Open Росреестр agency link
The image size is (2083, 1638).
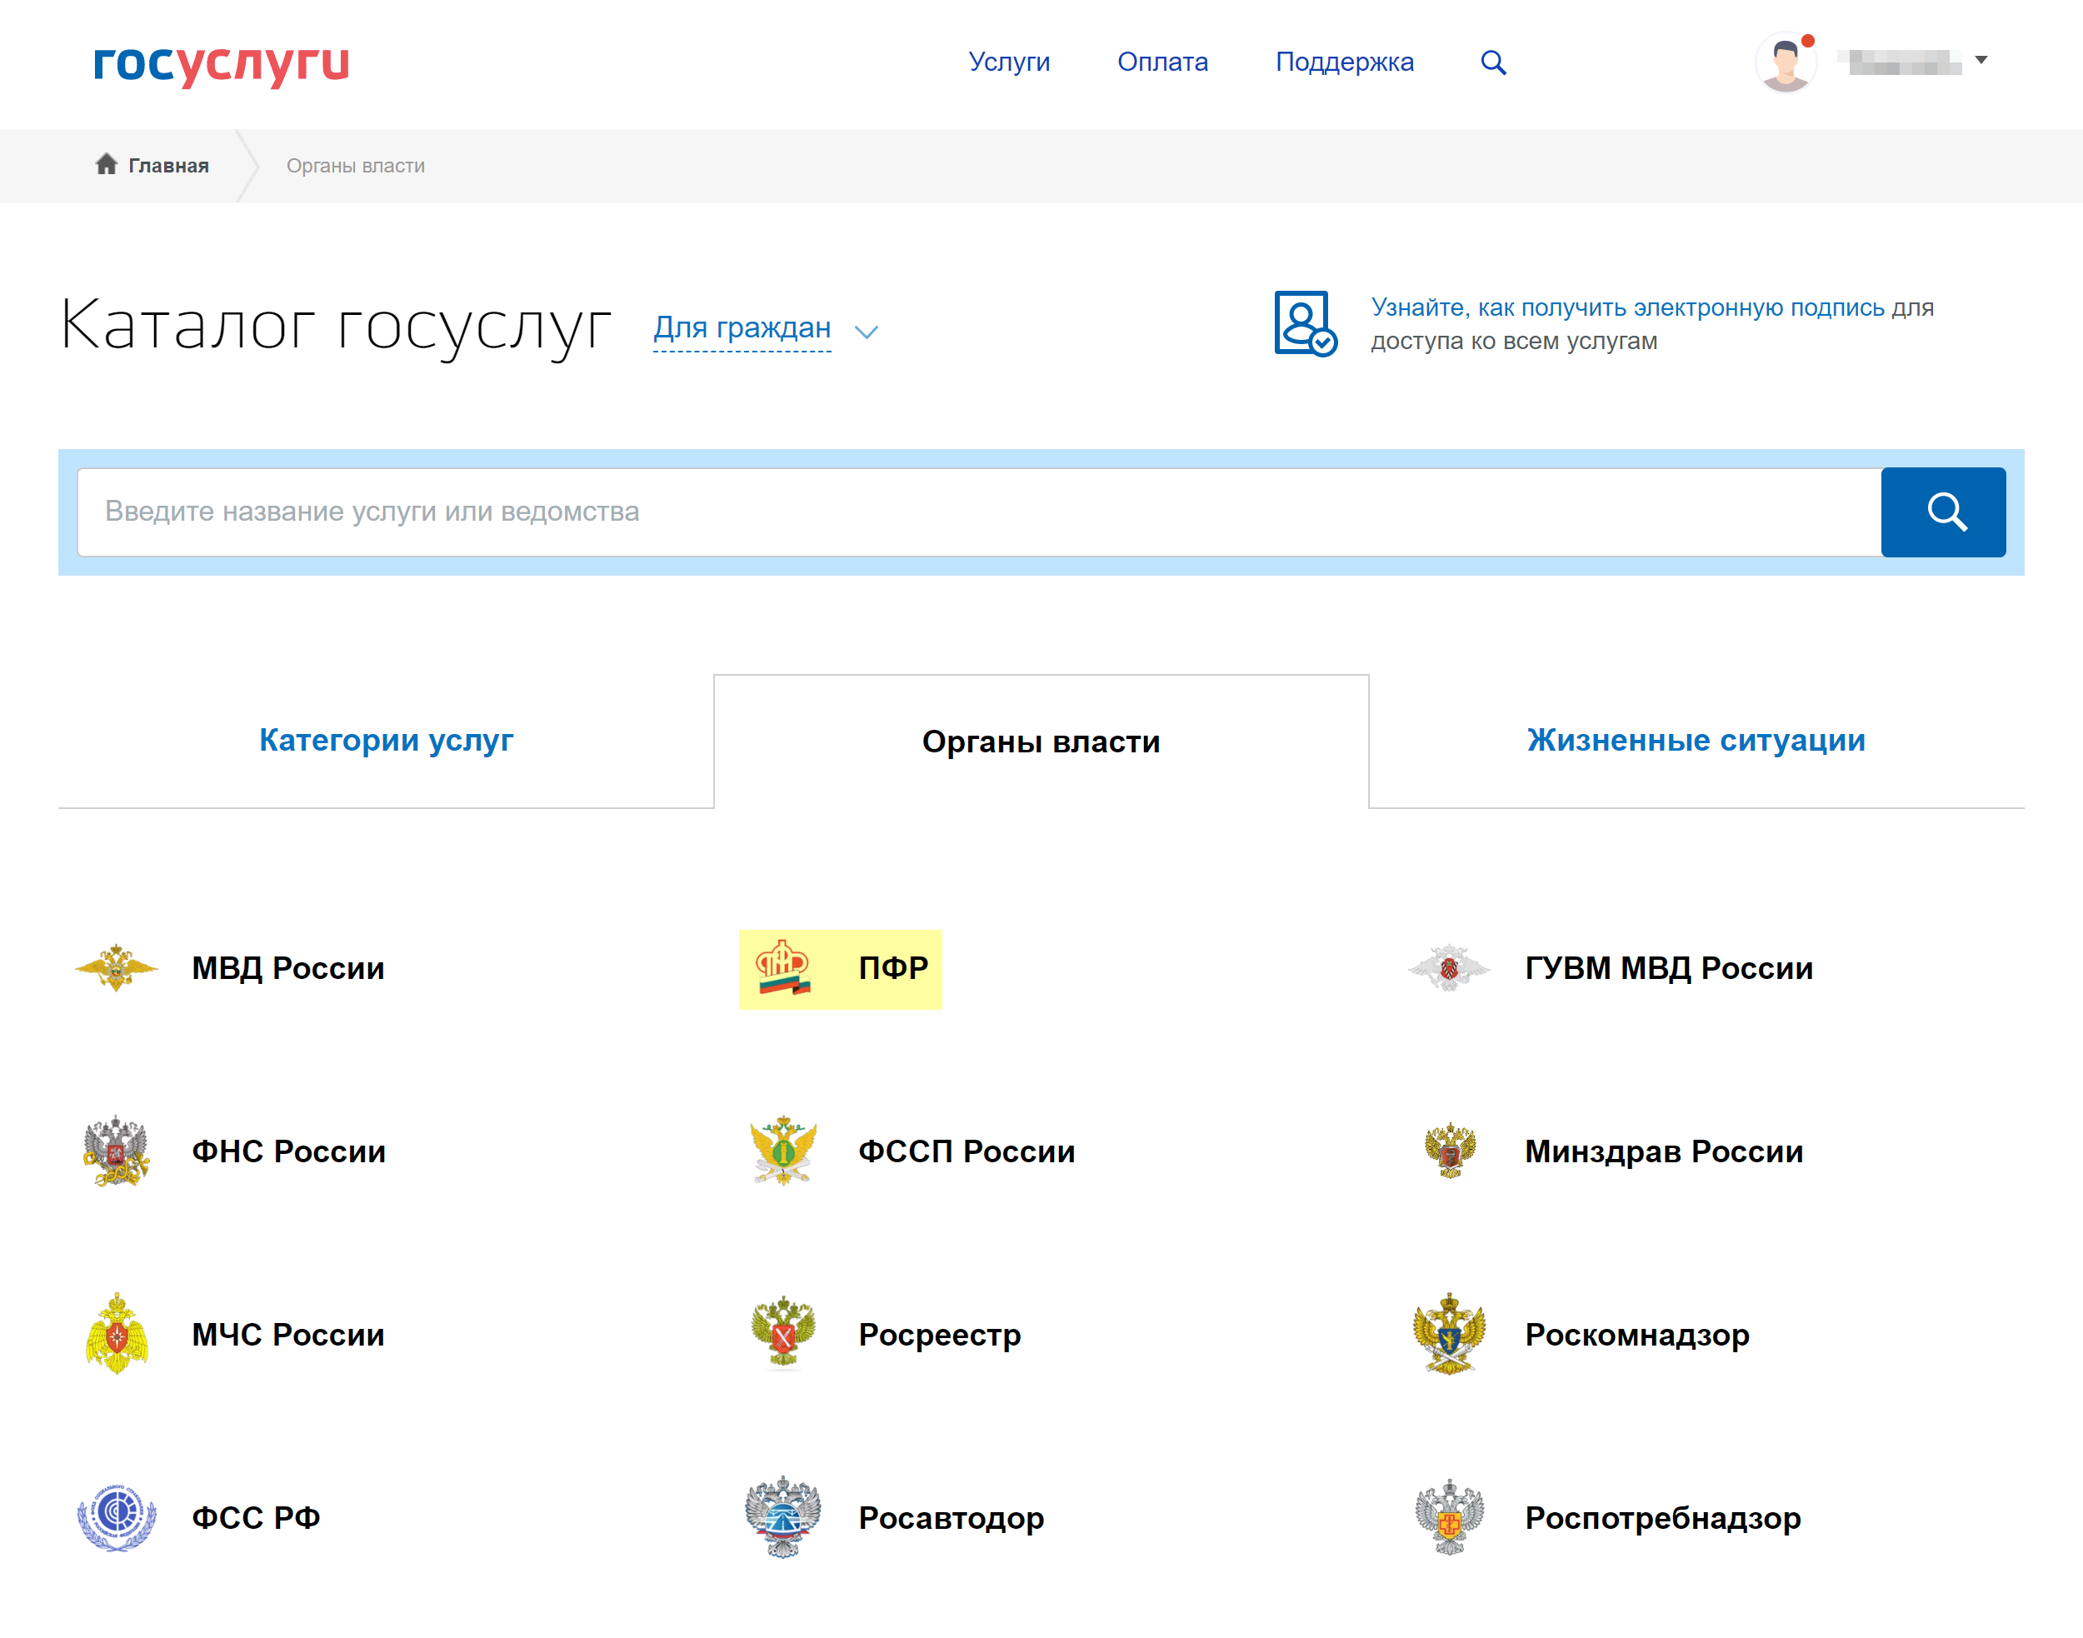click(x=940, y=1335)
